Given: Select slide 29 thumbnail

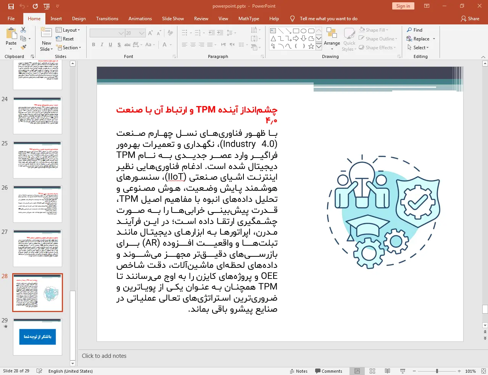Looking at the screenshot, I should [37, 337].
